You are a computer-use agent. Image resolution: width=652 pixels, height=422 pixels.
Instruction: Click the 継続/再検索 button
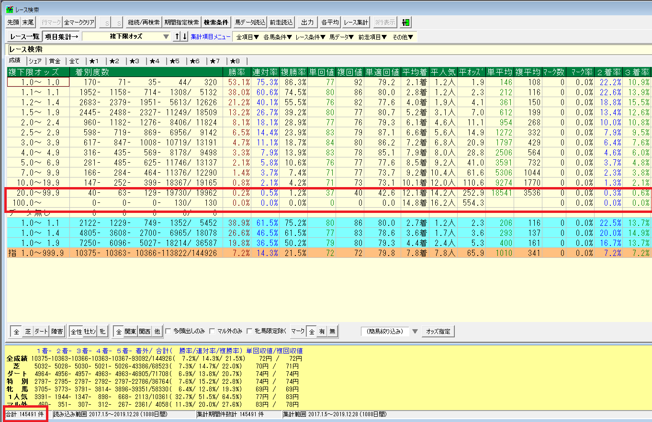tap(144, 22)
